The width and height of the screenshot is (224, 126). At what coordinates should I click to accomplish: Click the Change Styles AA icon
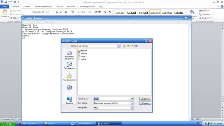[x=192, y=12]
